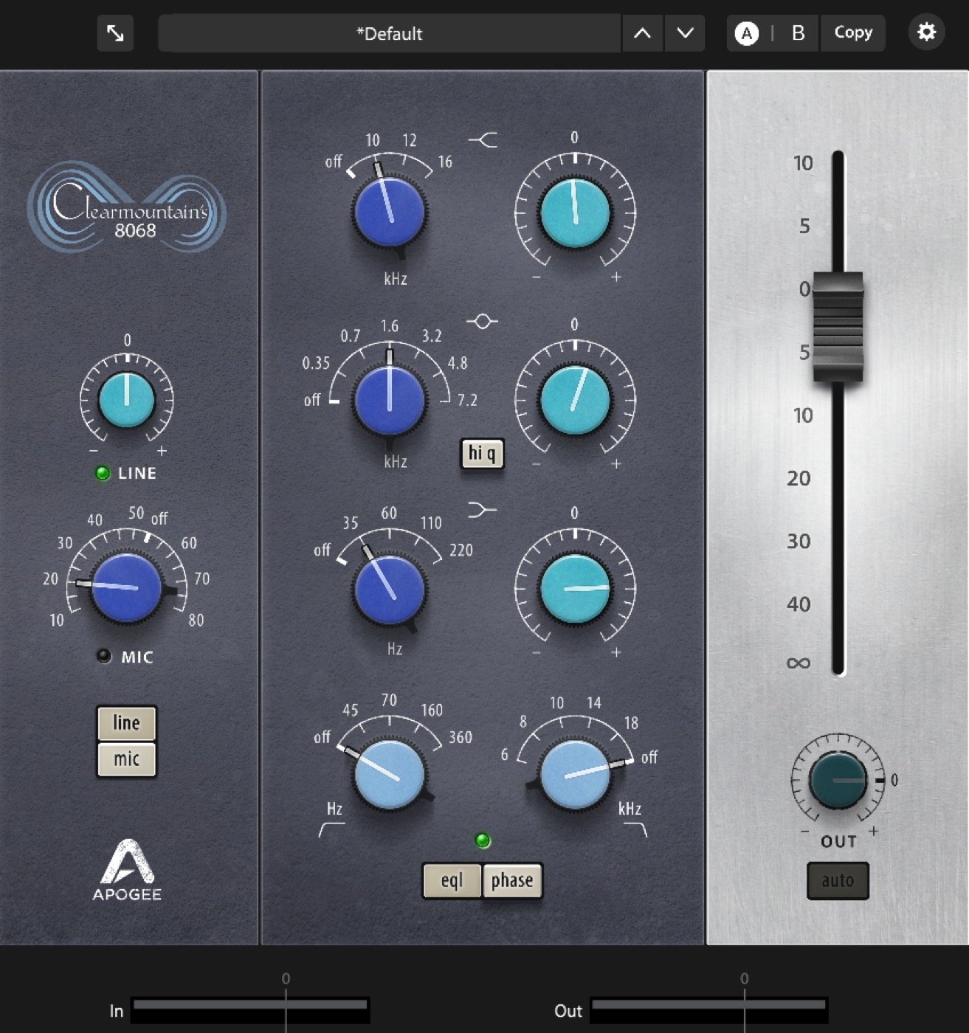
Task: Click the high-pass filter slope icon
Action: 332,830
